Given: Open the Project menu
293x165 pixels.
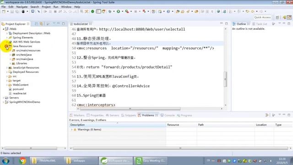Looking at the screenshot, I should coord(46,7).
